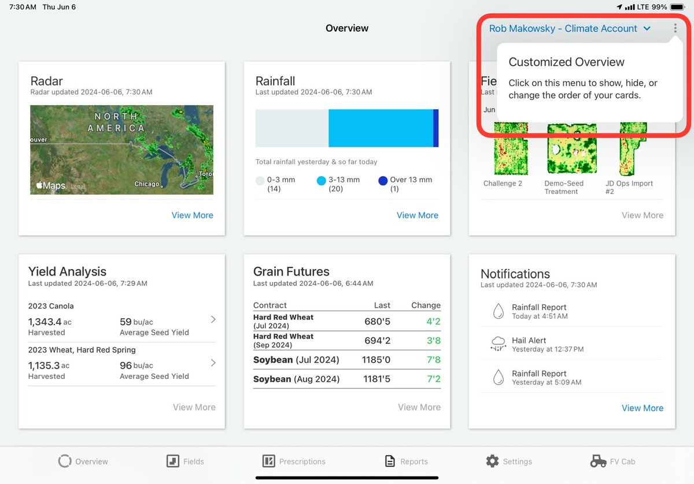Select the 0-3 mm rainfall legend swatch
The width and height of the screenshot is (694, 484).
point(260,180)
